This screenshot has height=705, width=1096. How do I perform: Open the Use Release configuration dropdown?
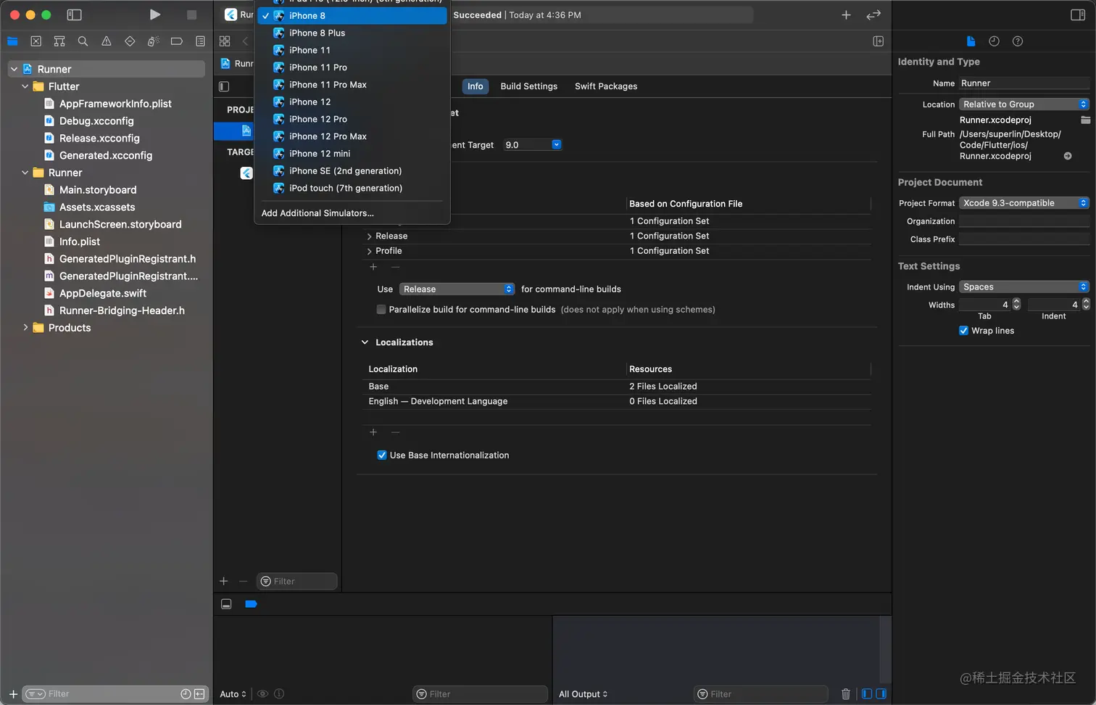(x=457, y=289)
